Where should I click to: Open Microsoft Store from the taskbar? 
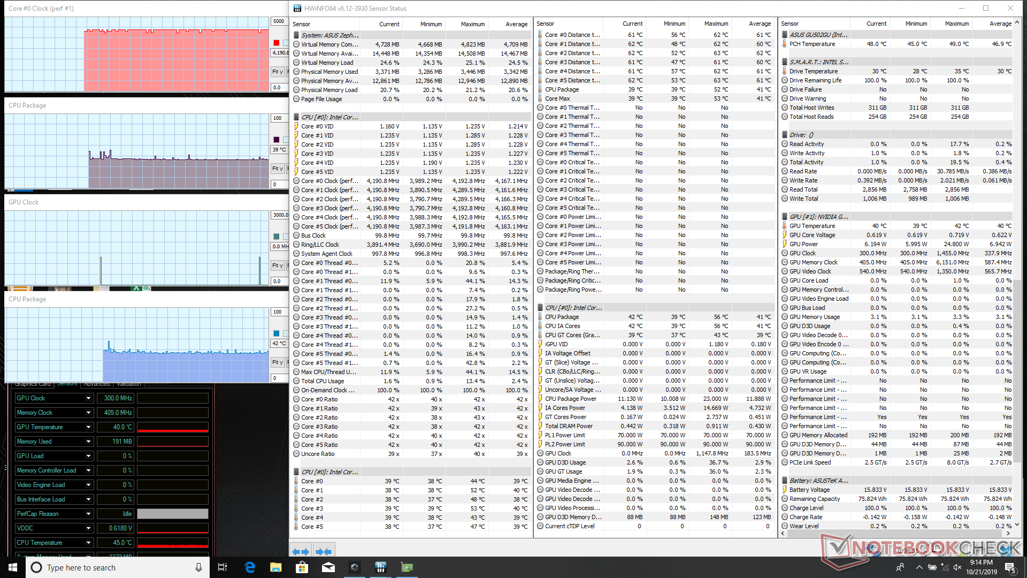tap(302, 567)
